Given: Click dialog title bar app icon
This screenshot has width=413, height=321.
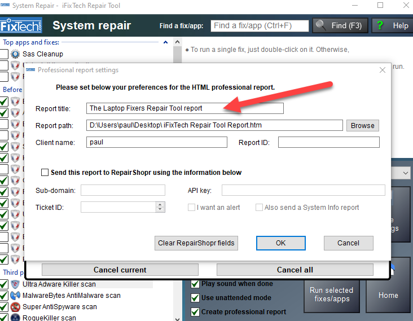Looking at the screenshot, I should pyautogui.click(x=30, y=70).
